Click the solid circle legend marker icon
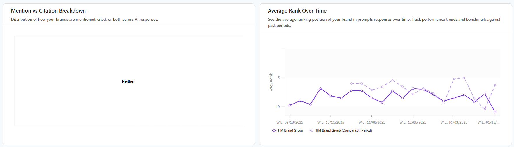Viewport: 514px width, 147px height. (274, 131)
